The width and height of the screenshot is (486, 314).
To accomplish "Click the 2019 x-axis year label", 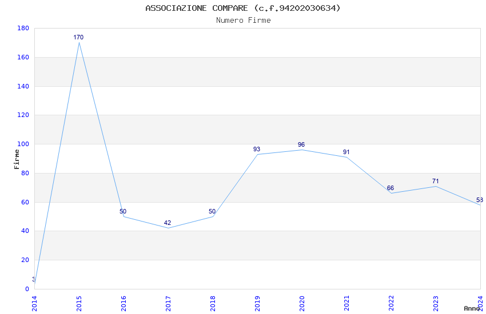I will point(257,304).
